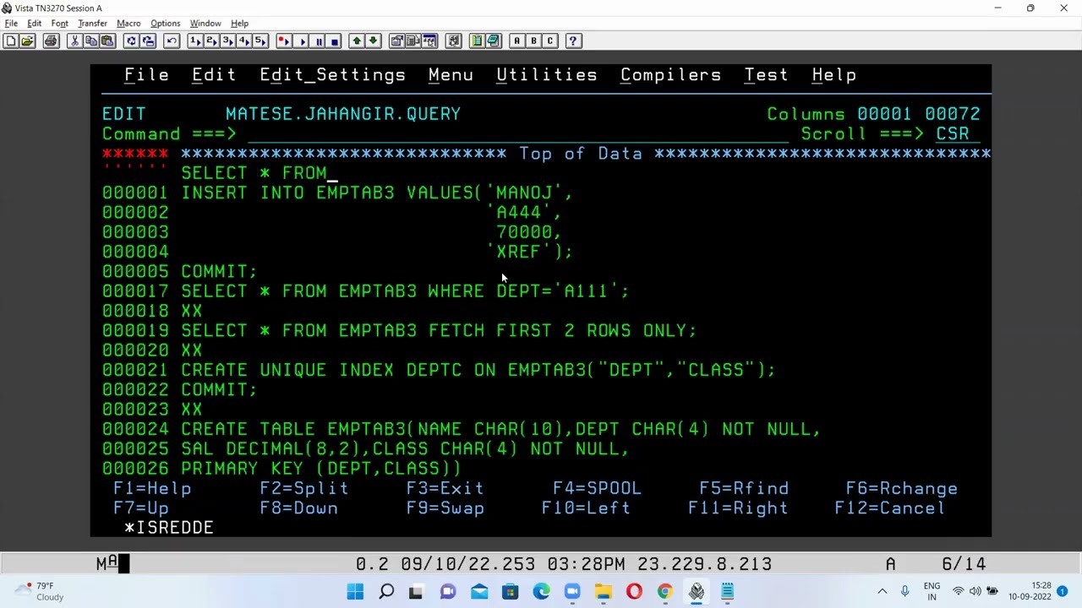Click the F10=Left function key label

[x=586, y=508]
